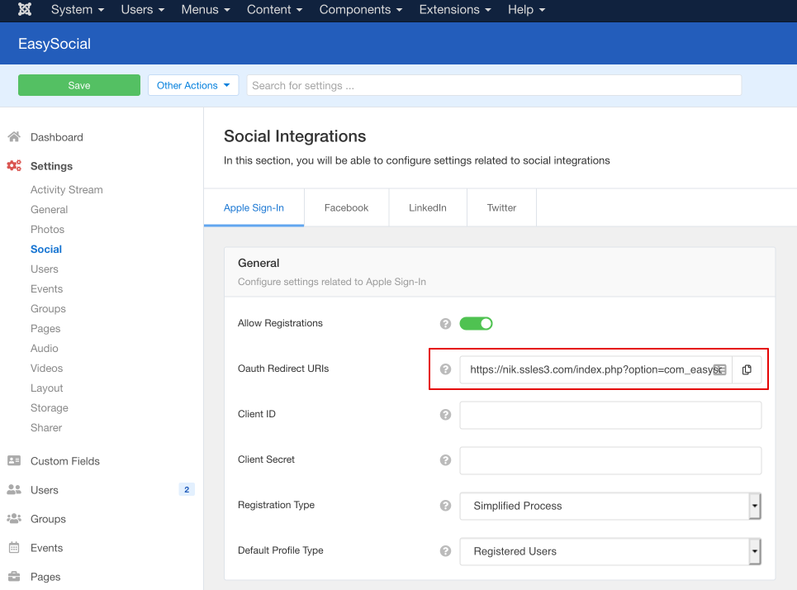Open the Default Profile Type dropdown
The width and height of the screenshot is (797, 590).
(x=610, y=551)
